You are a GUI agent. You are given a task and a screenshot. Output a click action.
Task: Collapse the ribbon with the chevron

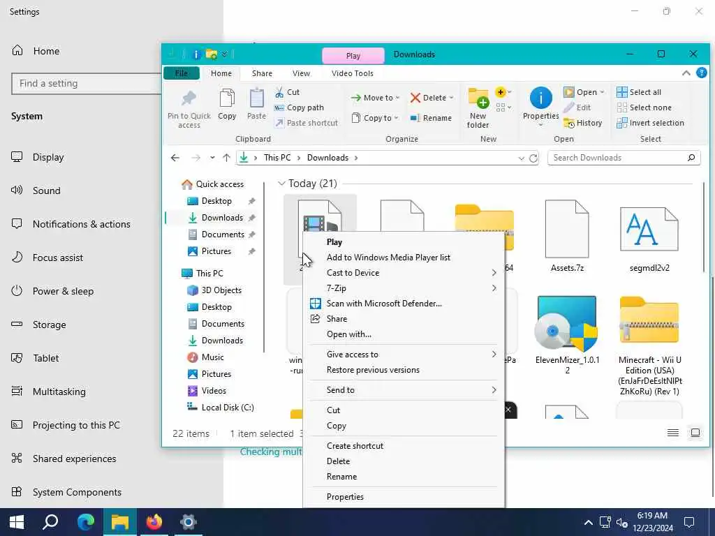pyautogui.click(x=686, y=73)
